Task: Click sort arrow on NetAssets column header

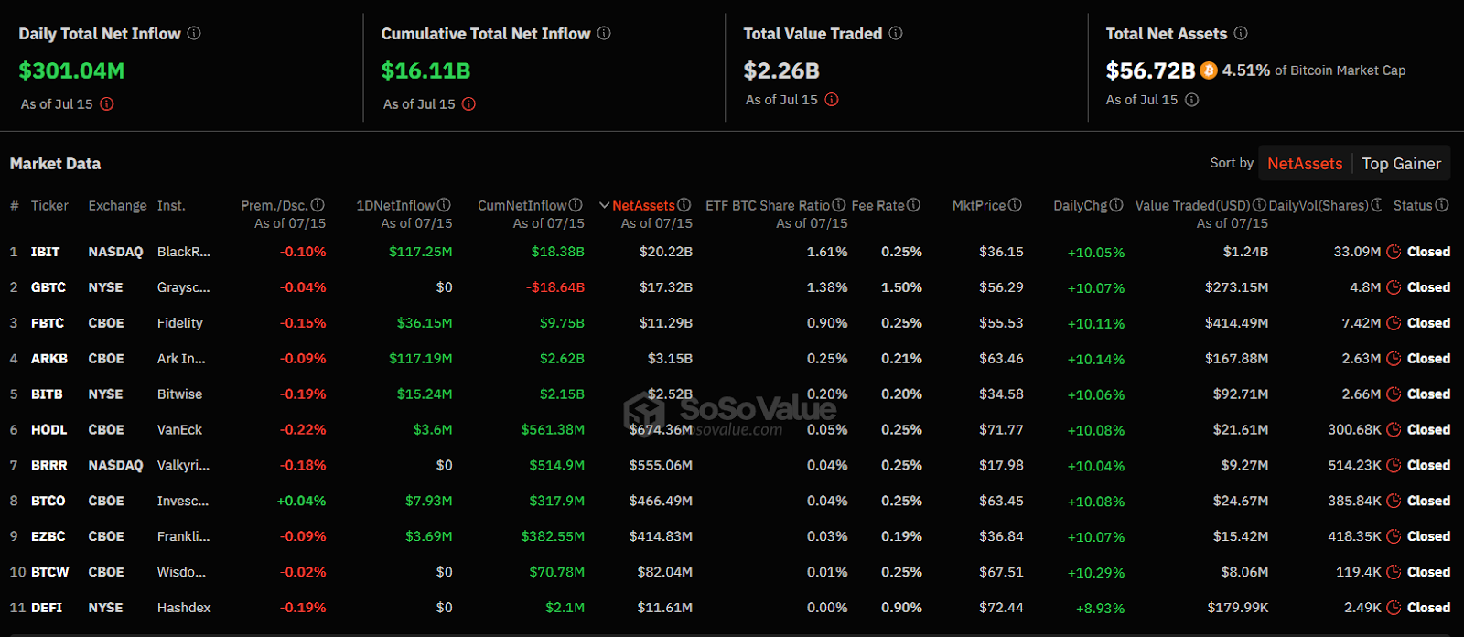Action: point(604,205)
